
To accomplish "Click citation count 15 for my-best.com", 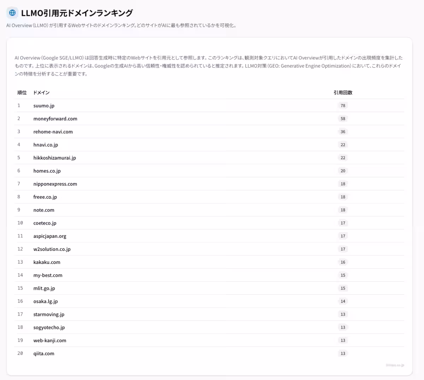I will (343, 275).
